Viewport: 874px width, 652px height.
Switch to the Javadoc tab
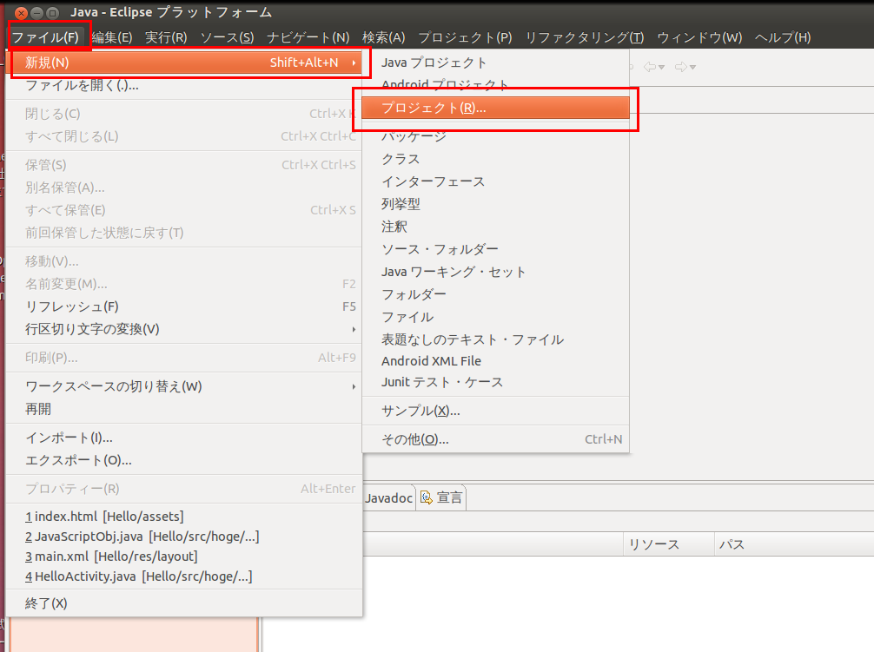[x=388, y=497]
